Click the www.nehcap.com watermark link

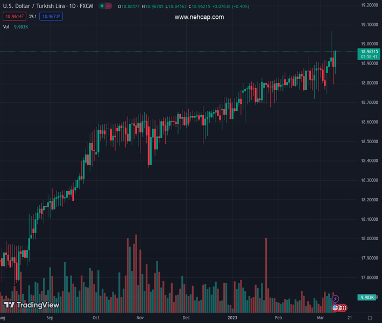(199, 17)
